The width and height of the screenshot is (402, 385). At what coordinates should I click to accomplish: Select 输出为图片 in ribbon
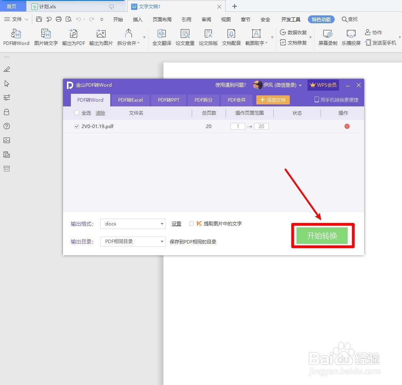tap(101, 37)
